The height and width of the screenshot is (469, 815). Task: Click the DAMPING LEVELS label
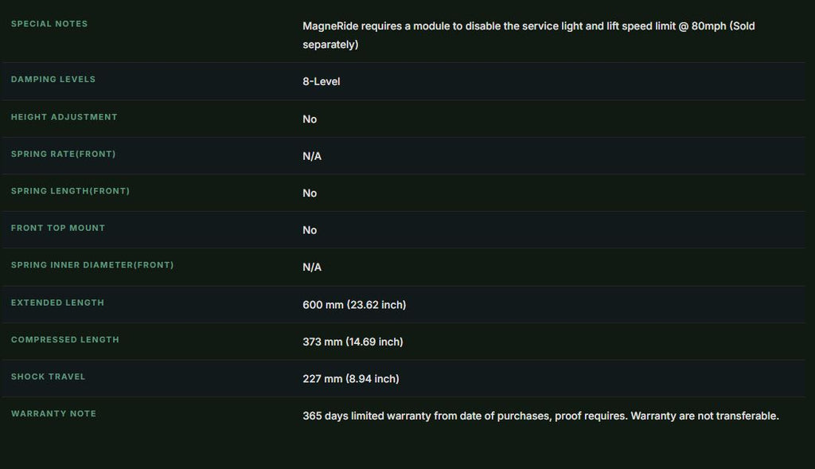coord(53,79)
